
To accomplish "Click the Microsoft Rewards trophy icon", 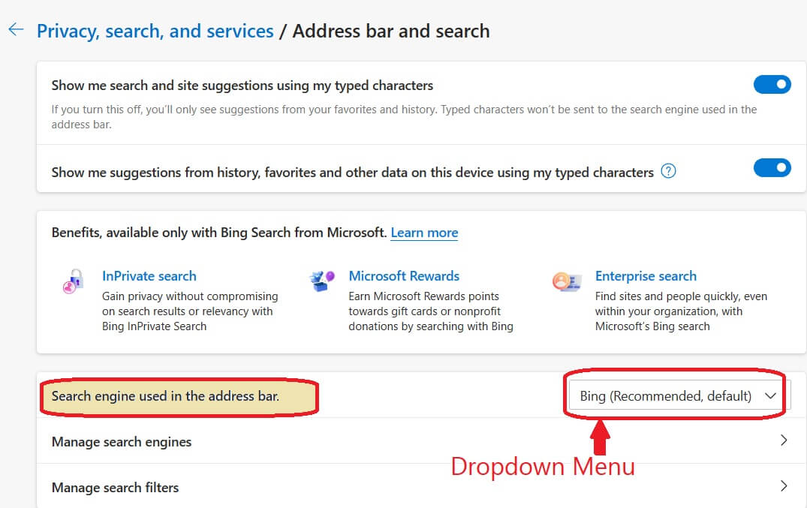I will click(x=321, y=280).
